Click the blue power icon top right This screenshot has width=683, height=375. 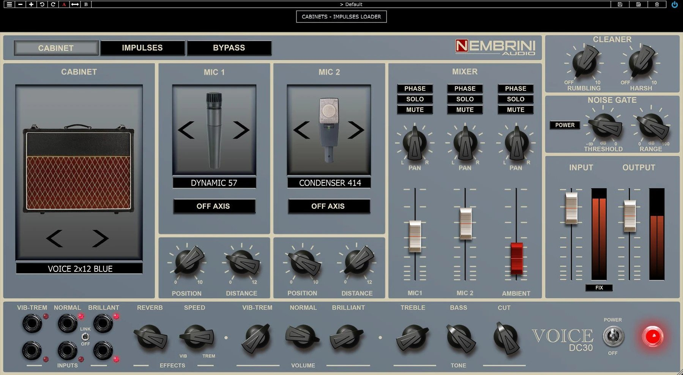coord(675,4)
